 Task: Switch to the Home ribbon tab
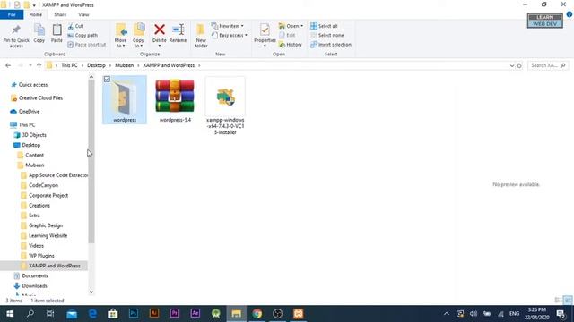36,14
